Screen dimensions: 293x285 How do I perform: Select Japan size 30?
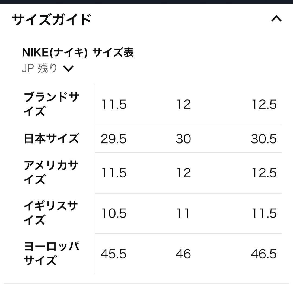pos(184,139)
